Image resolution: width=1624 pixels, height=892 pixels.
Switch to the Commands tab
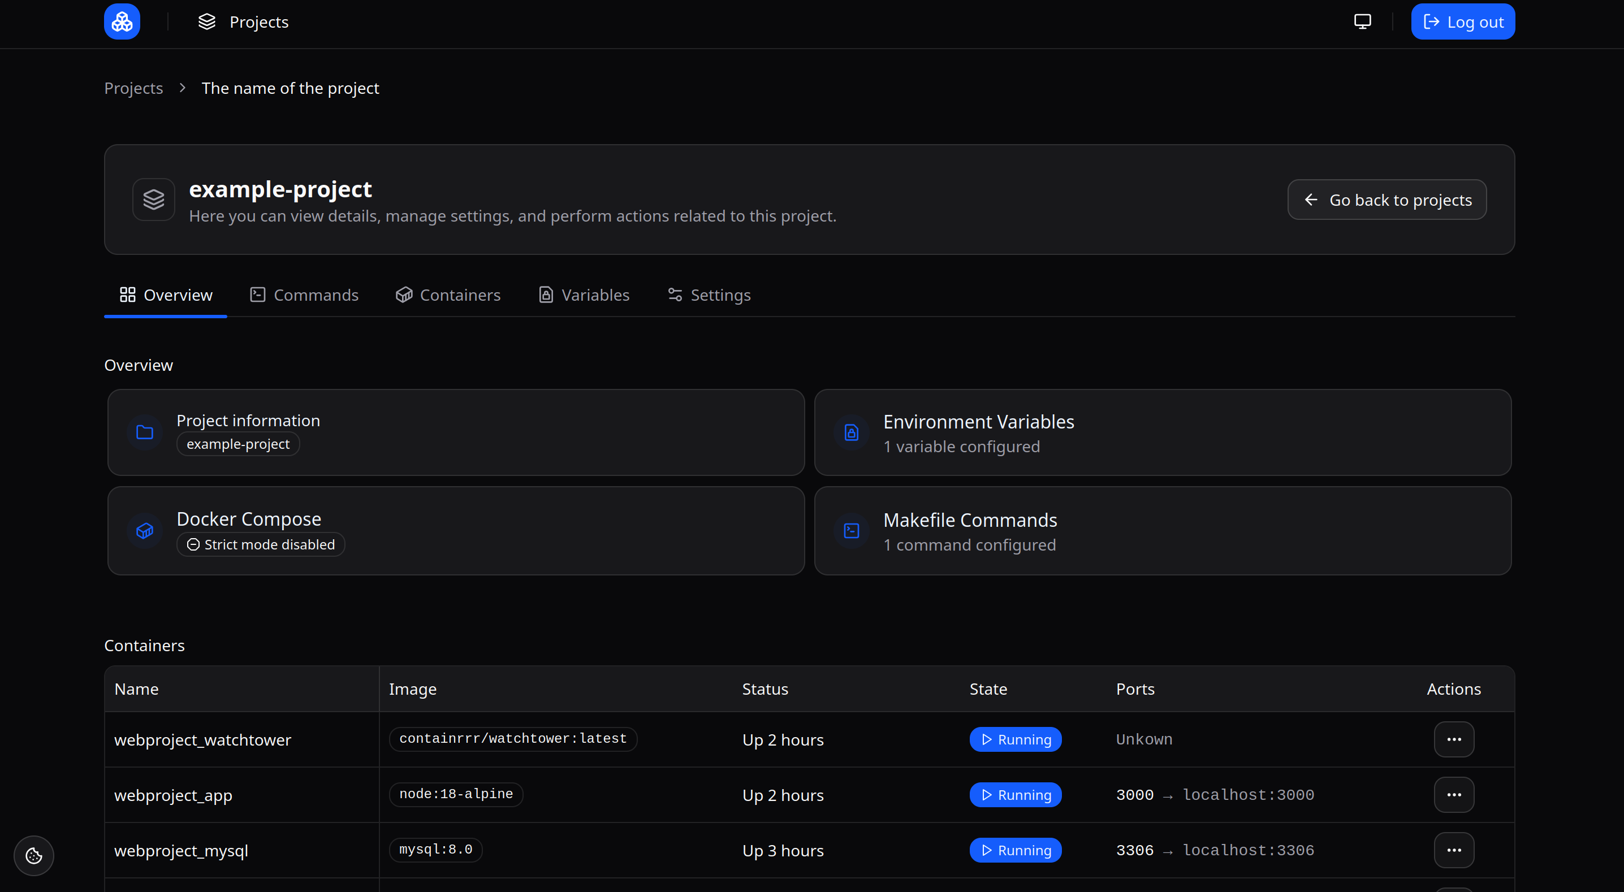(x=304, y=295)
